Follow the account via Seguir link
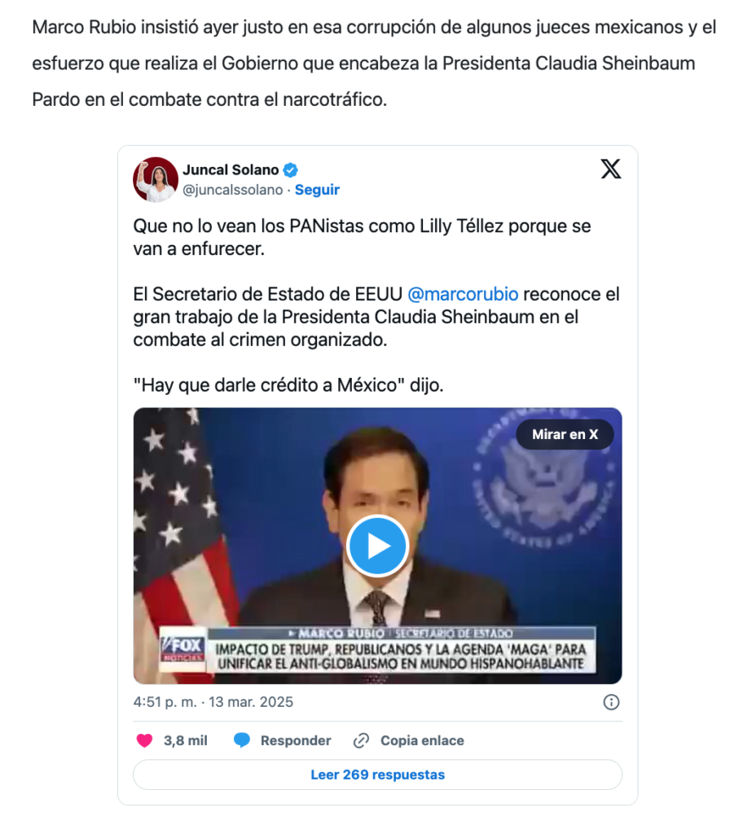 317,190
